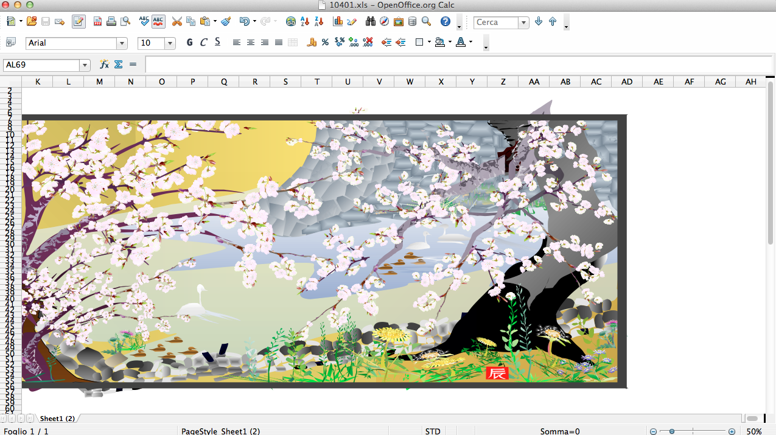Apply the background color swatch

[440, 43]
